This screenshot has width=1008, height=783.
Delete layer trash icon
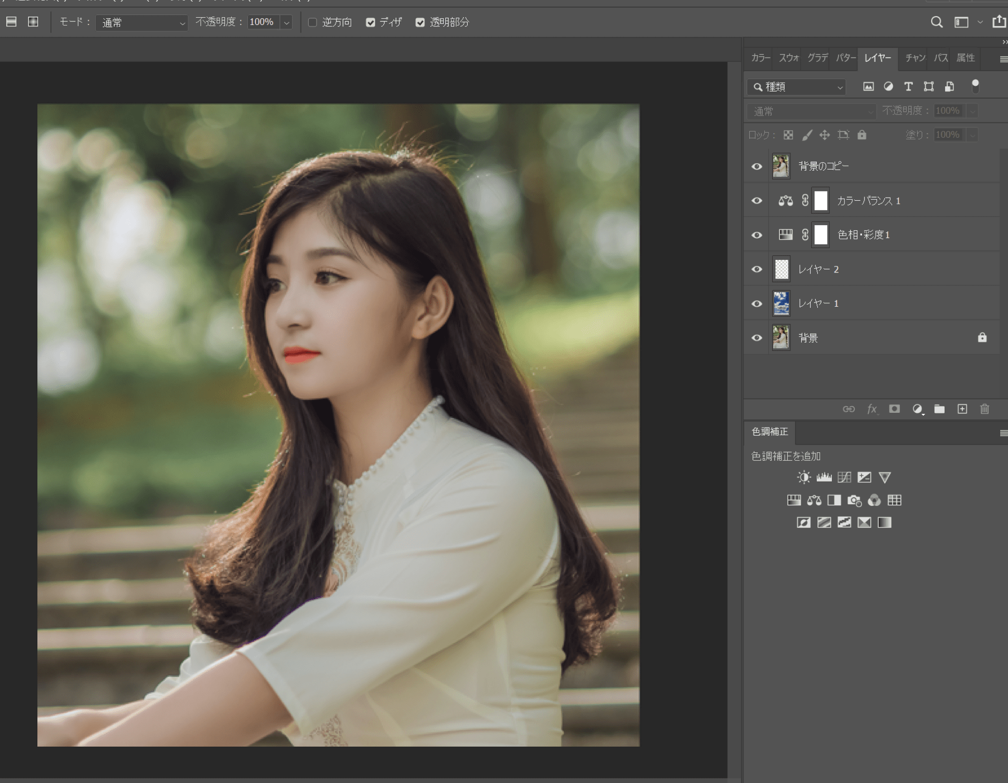[x=985, y=409]
